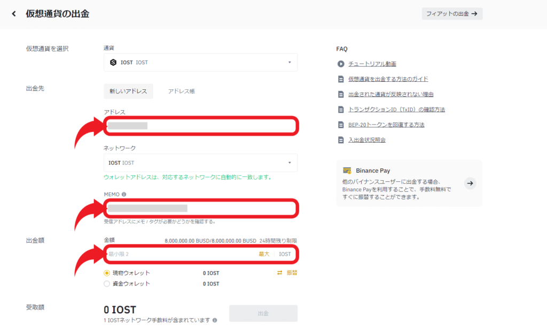
Task: Click the 金額 amount input field
Action: [201, 254]
